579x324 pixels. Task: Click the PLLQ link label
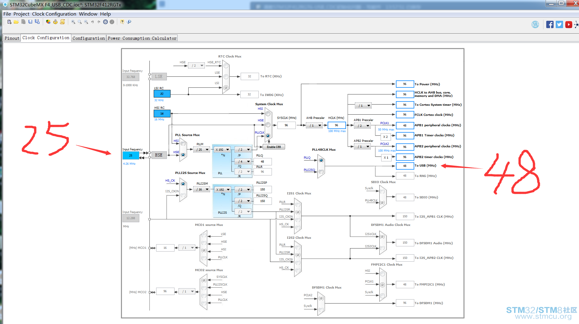(x=307, y=158)
